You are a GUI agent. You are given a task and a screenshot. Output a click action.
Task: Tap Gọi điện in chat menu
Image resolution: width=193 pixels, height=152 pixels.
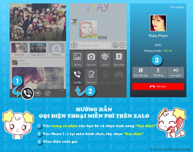point(77,77)
